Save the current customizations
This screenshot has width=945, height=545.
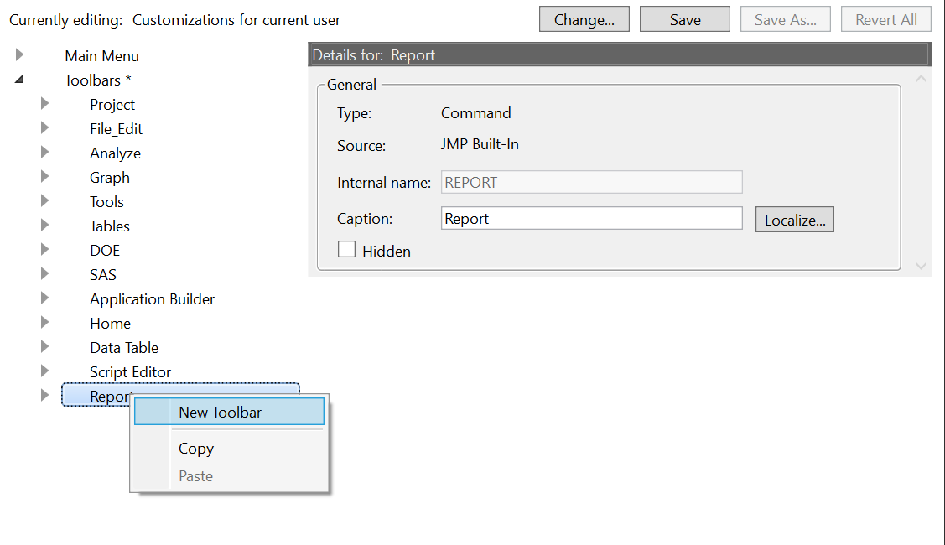(684, 18)
